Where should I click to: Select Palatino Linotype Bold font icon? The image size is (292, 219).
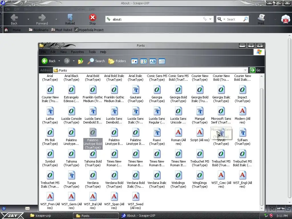pos(93,133)
